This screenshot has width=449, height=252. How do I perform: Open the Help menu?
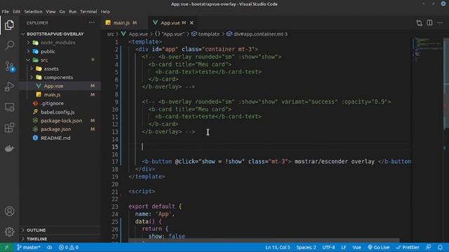pyautogui.click(x=105, y=12)
